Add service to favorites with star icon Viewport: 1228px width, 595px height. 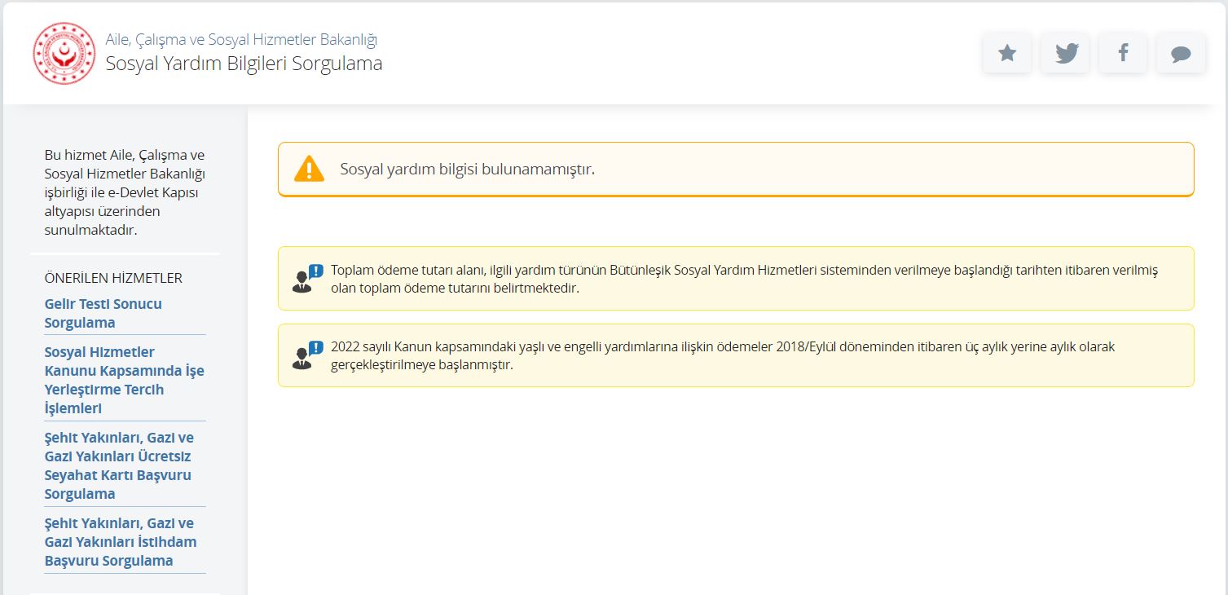1007,54
